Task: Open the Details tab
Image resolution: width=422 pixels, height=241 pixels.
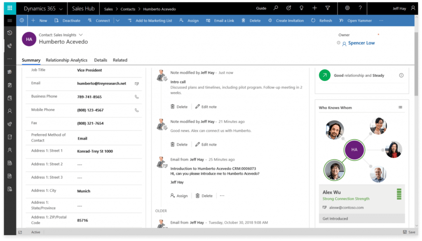Action: (x=101, y=60)
